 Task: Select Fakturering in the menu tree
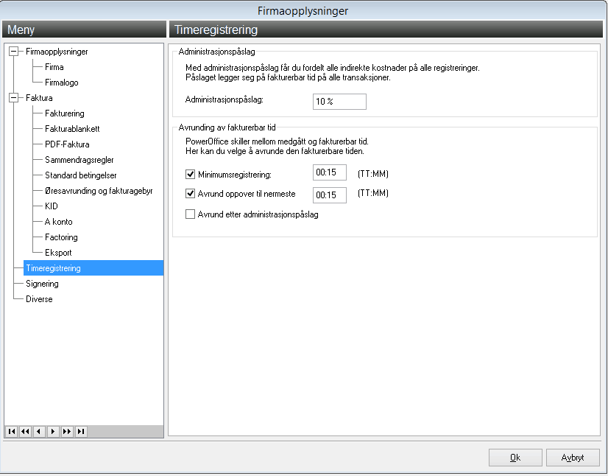click(x=64, y=113)
